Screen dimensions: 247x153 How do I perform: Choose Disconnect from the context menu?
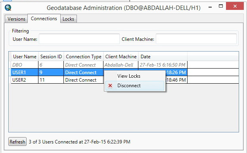coord(135,86)
